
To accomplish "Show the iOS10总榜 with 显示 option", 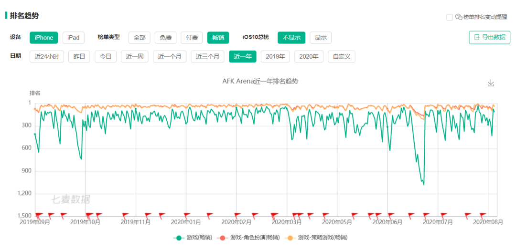I will pos(321,38).
